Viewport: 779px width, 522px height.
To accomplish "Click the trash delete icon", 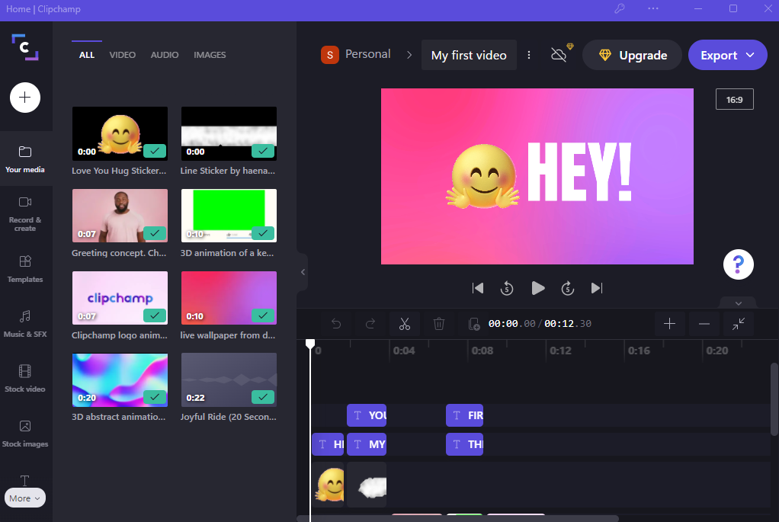I will [x=439, y=324].
